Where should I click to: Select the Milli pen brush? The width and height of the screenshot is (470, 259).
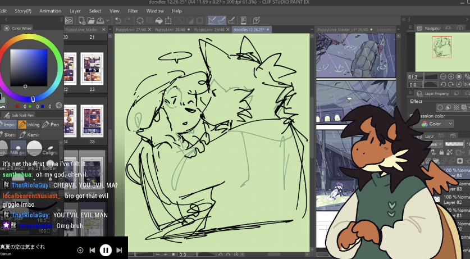[x=18, y=148]
